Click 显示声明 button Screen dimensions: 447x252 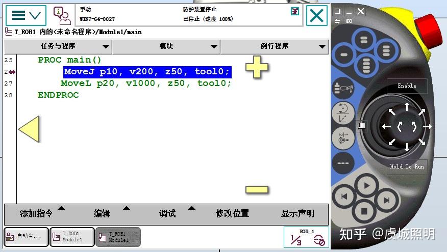297,213
